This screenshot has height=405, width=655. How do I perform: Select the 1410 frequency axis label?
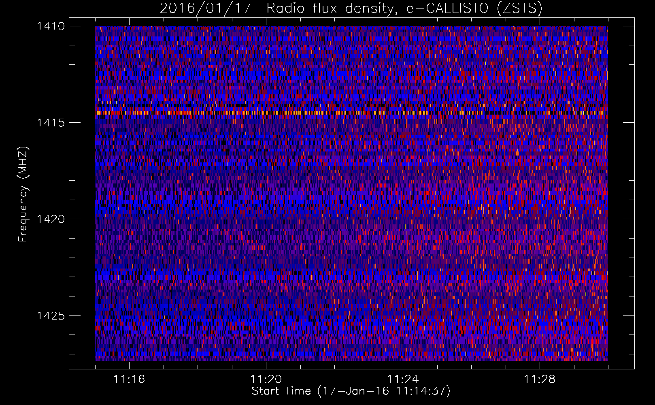pos(51,26)
